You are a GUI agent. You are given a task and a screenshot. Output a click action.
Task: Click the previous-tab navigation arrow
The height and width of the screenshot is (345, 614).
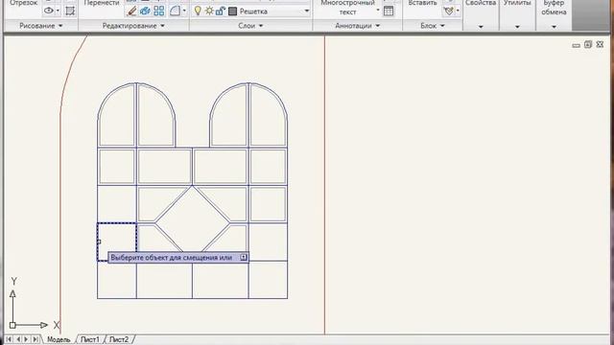[17, 339]
